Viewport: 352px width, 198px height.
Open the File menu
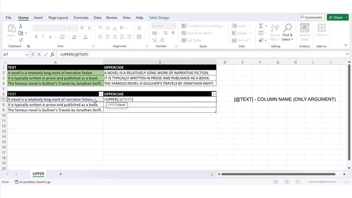[9, 18]
